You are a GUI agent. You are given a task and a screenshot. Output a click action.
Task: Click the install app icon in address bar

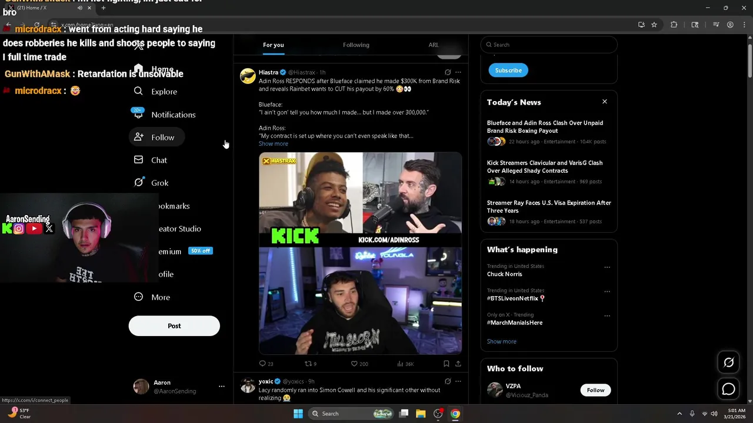641,25
